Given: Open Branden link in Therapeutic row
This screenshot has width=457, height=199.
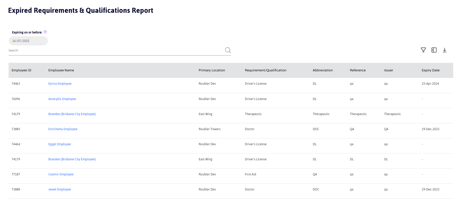Looking at the screenshot, I should pyautogui.click(x=72, y=114).
